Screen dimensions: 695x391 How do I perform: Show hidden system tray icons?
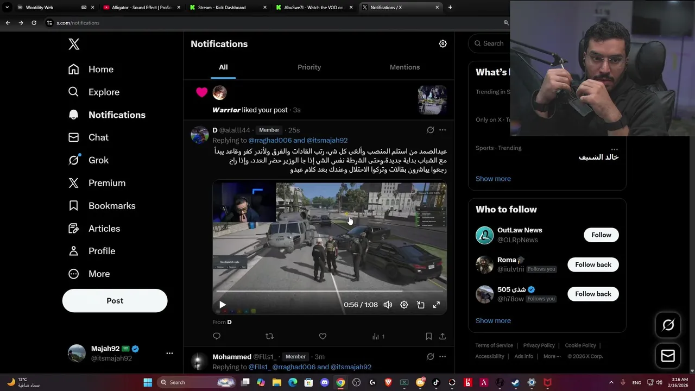click(x=611, y=382)
